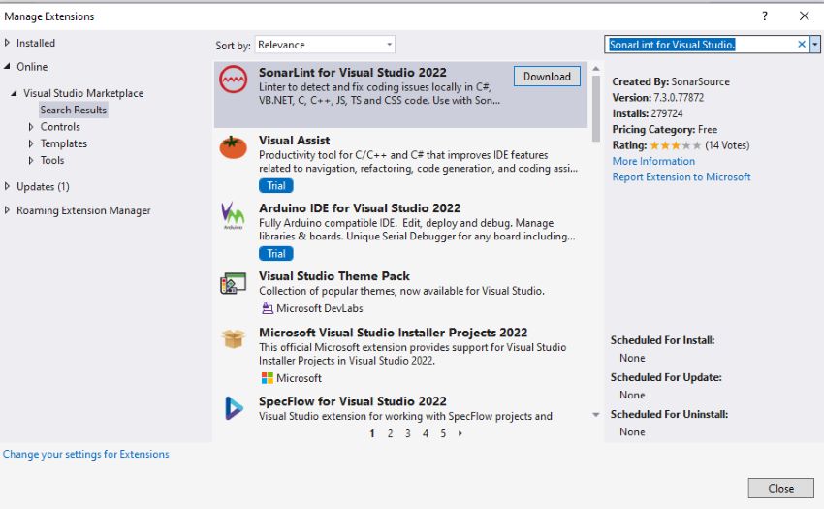Click Created By SonarSource text
Viewport: 824px width, 509px height.
(x=671, y=81)
